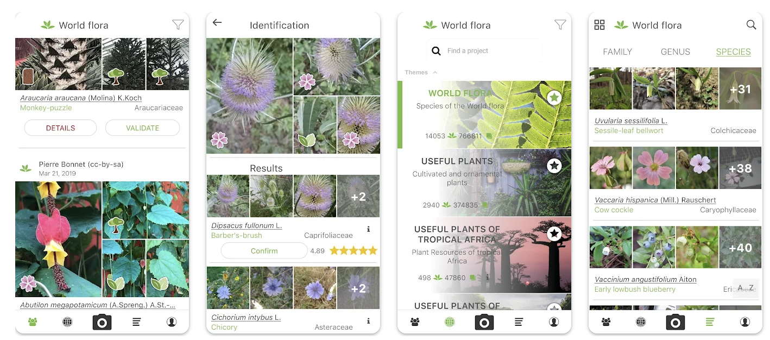Open the large teasel photo in Identification

(249, 96)
